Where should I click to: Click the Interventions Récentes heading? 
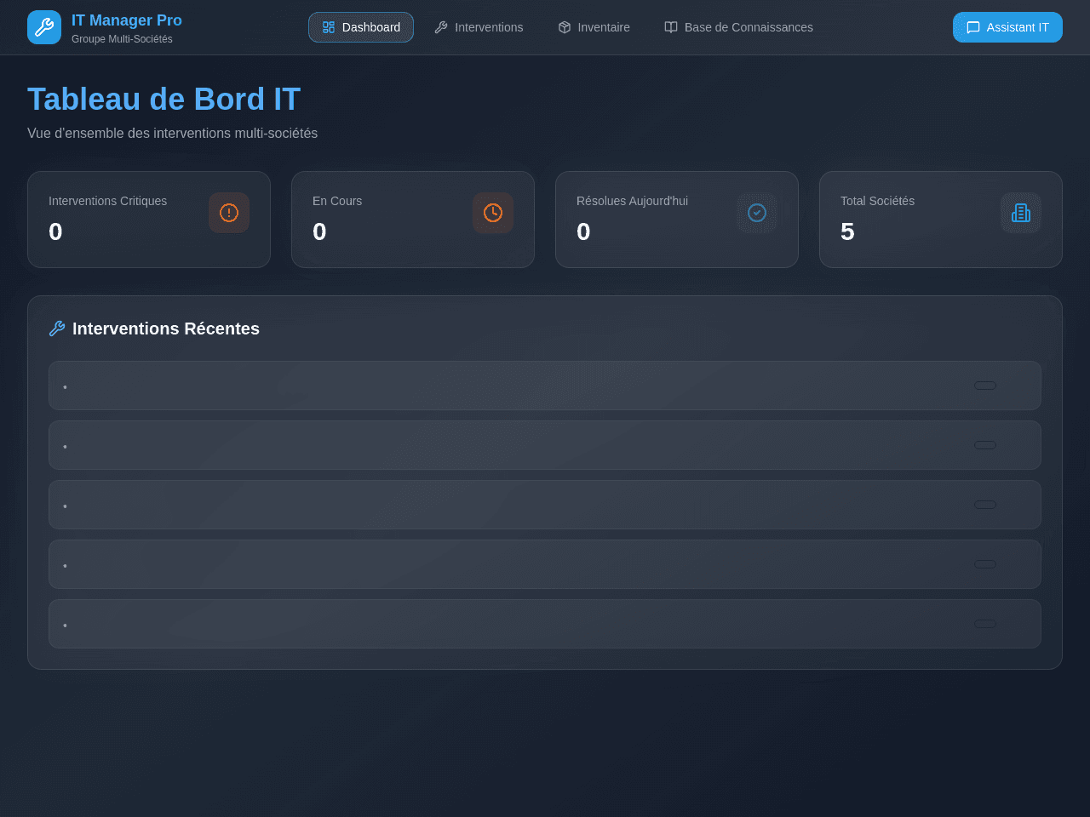coord(166,329)
